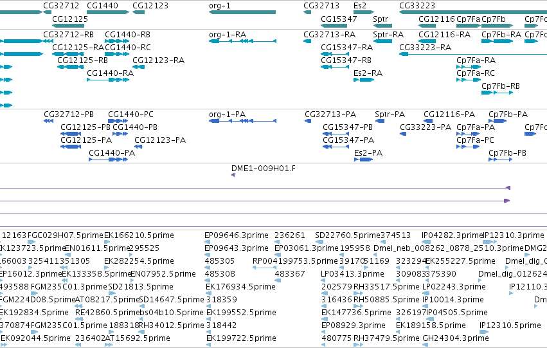Click the Sptr gene label
The image size is (547, 348).
point(381,19)
